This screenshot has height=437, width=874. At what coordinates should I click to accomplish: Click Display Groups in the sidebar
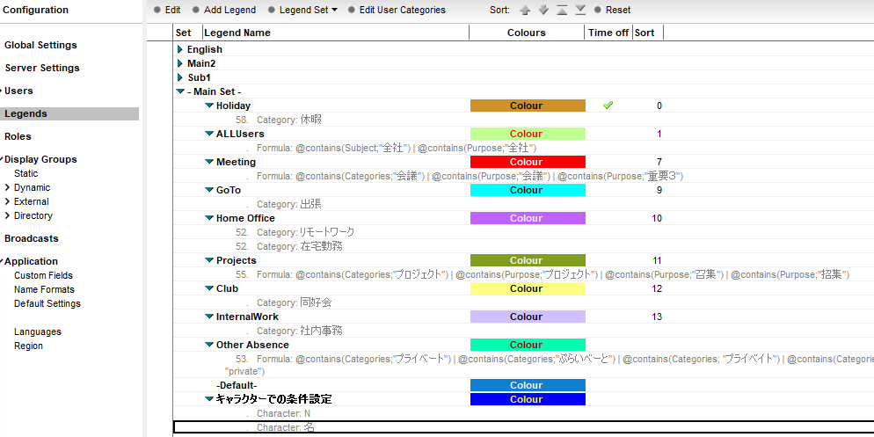pos(40,159)
